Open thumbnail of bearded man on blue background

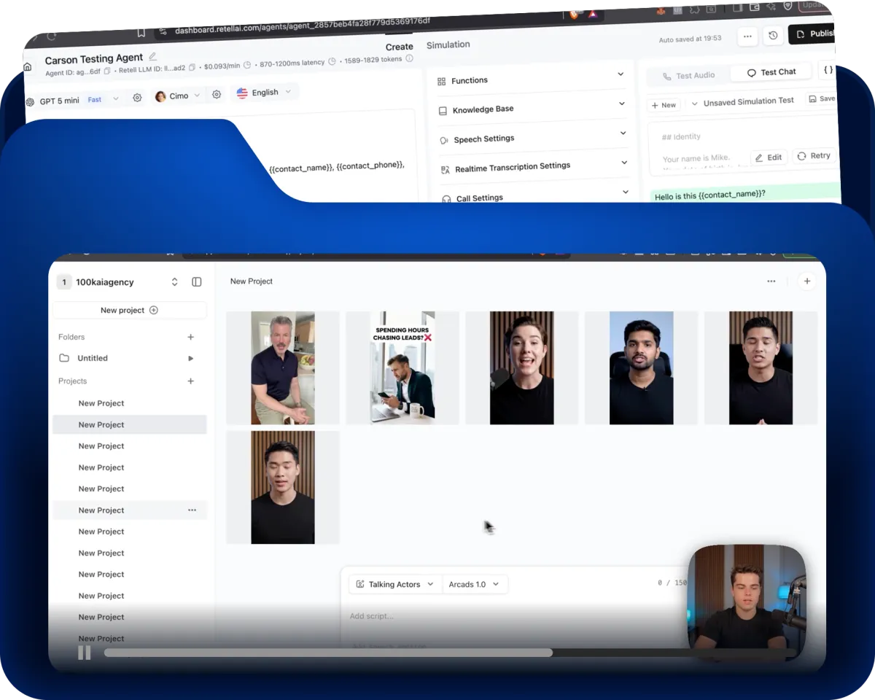[x=642, y=367]
